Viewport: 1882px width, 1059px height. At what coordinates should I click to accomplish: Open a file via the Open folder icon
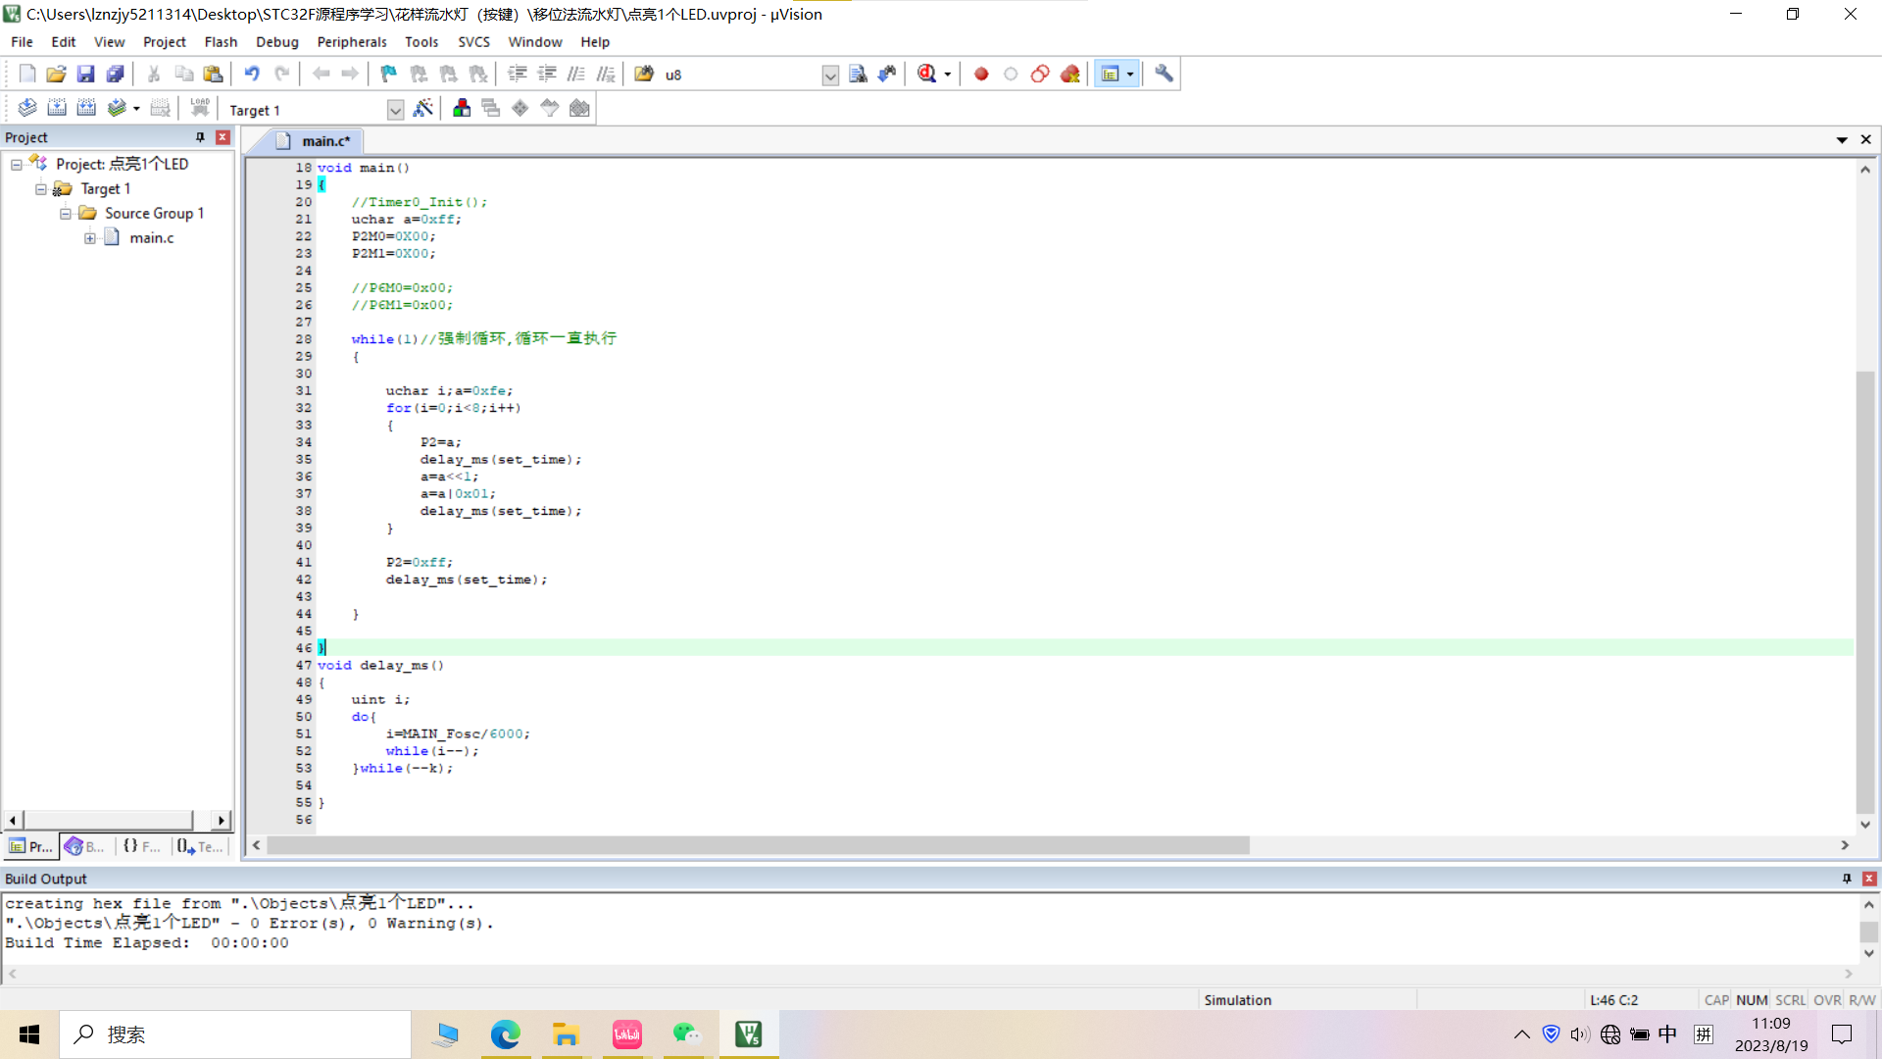(57, 74)
